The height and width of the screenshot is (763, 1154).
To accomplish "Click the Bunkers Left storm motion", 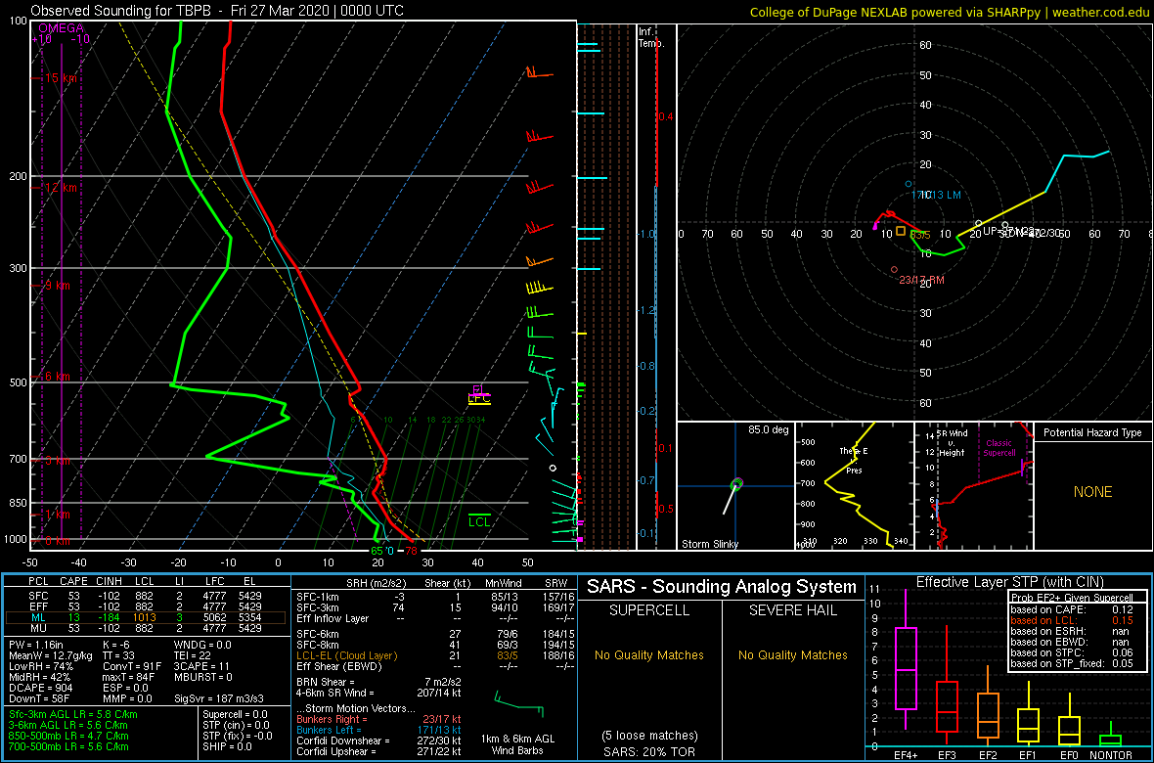I will point(378,730).
